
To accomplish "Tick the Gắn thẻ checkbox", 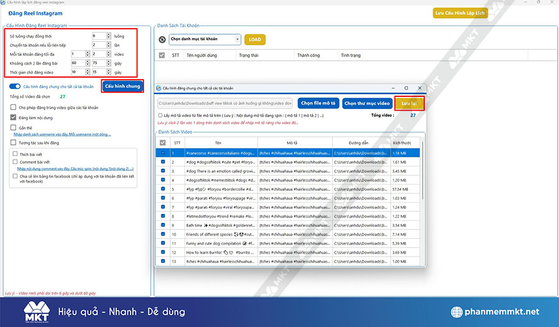I will (13, 127).
